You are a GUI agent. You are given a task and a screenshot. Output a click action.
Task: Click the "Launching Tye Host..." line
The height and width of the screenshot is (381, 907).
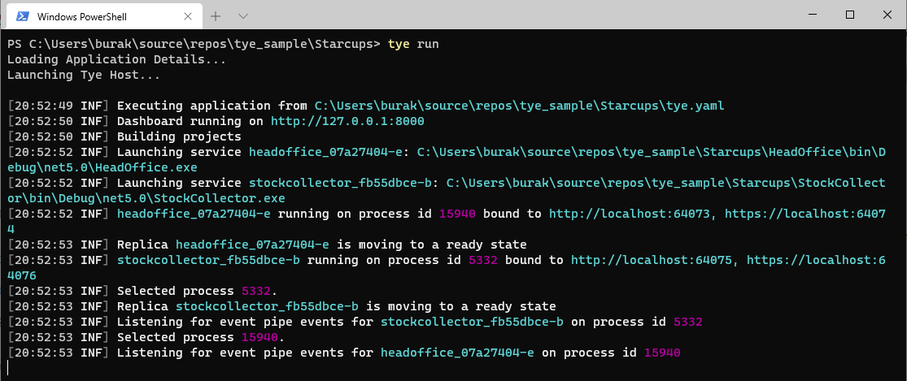click(83, 75)
